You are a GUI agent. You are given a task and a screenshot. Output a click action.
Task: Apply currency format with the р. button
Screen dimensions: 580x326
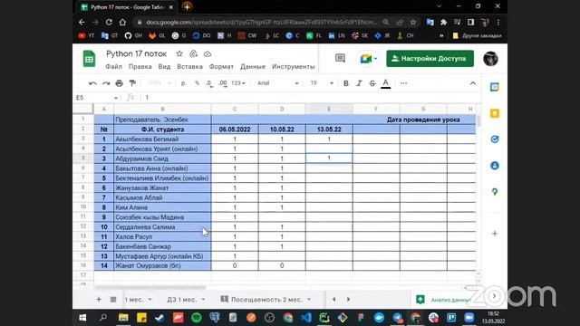point(183,83)
